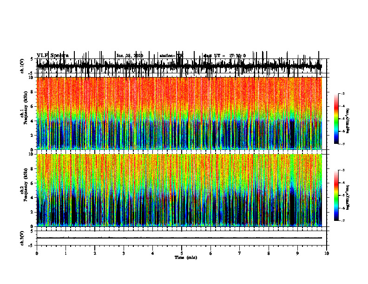Click the start UT time value 17:30: 0
Screen dimensions: 368x284
click(237, 56)
